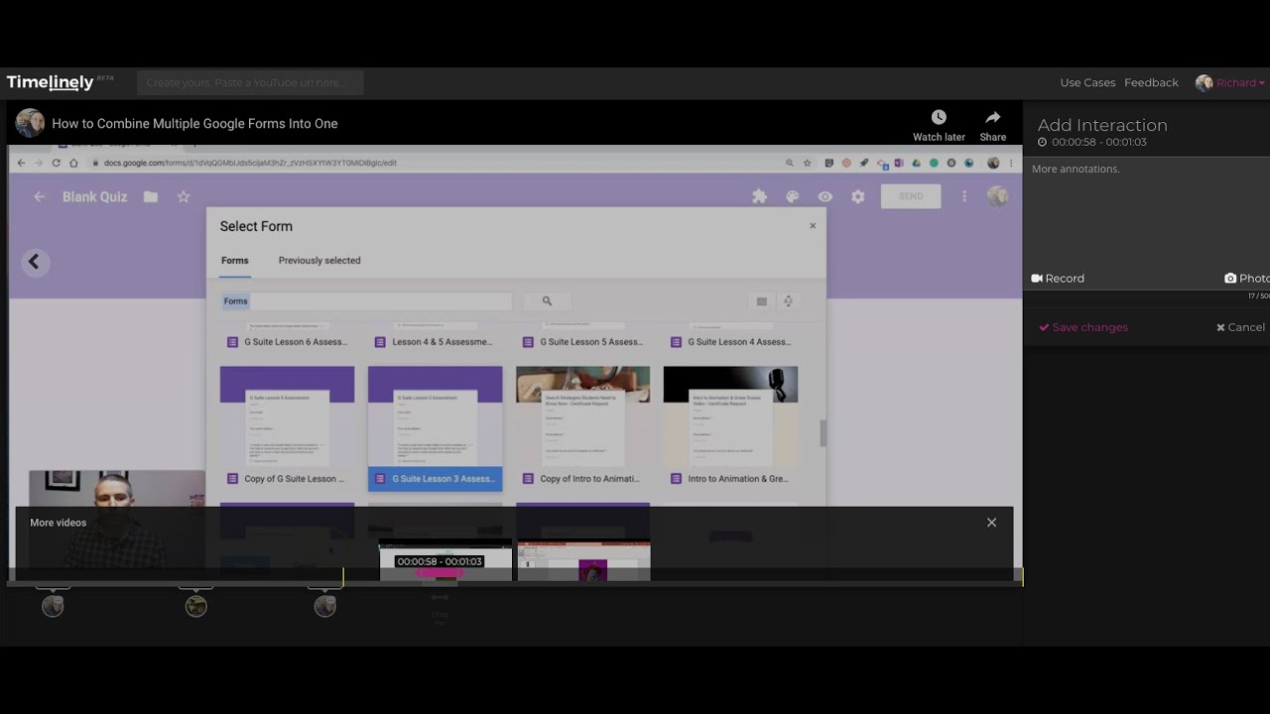Viewport: 1270px width, 714px height.
Task: Click the browser reload icon
Action: pos(57,163)
